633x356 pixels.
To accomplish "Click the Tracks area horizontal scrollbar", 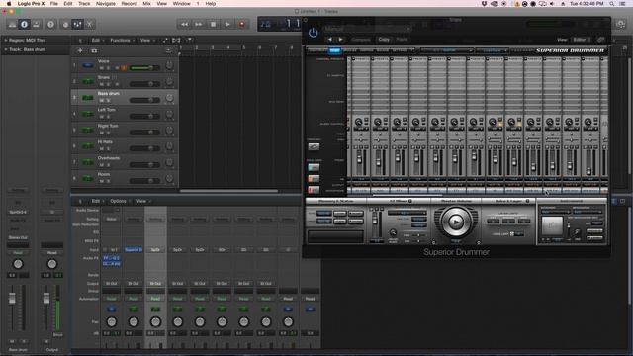I will 228,191.
